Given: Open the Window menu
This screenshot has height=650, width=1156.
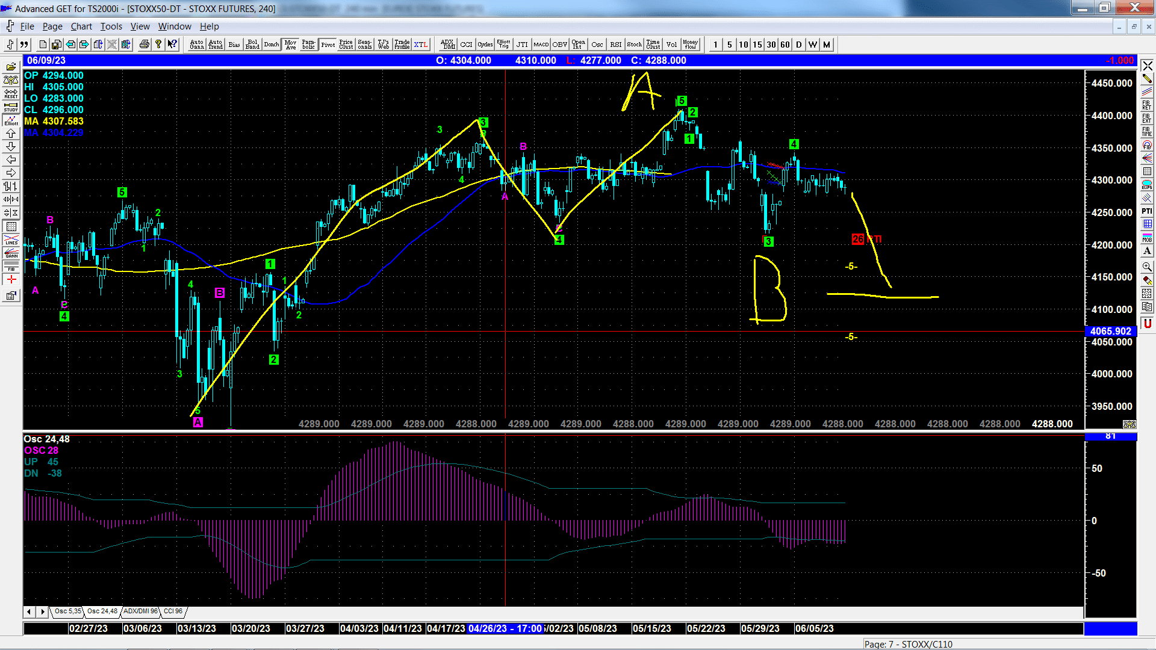Looking at the screenshot, I should 175,26.
